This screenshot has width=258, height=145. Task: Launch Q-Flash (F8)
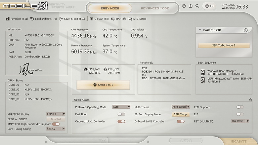[99, 19]
